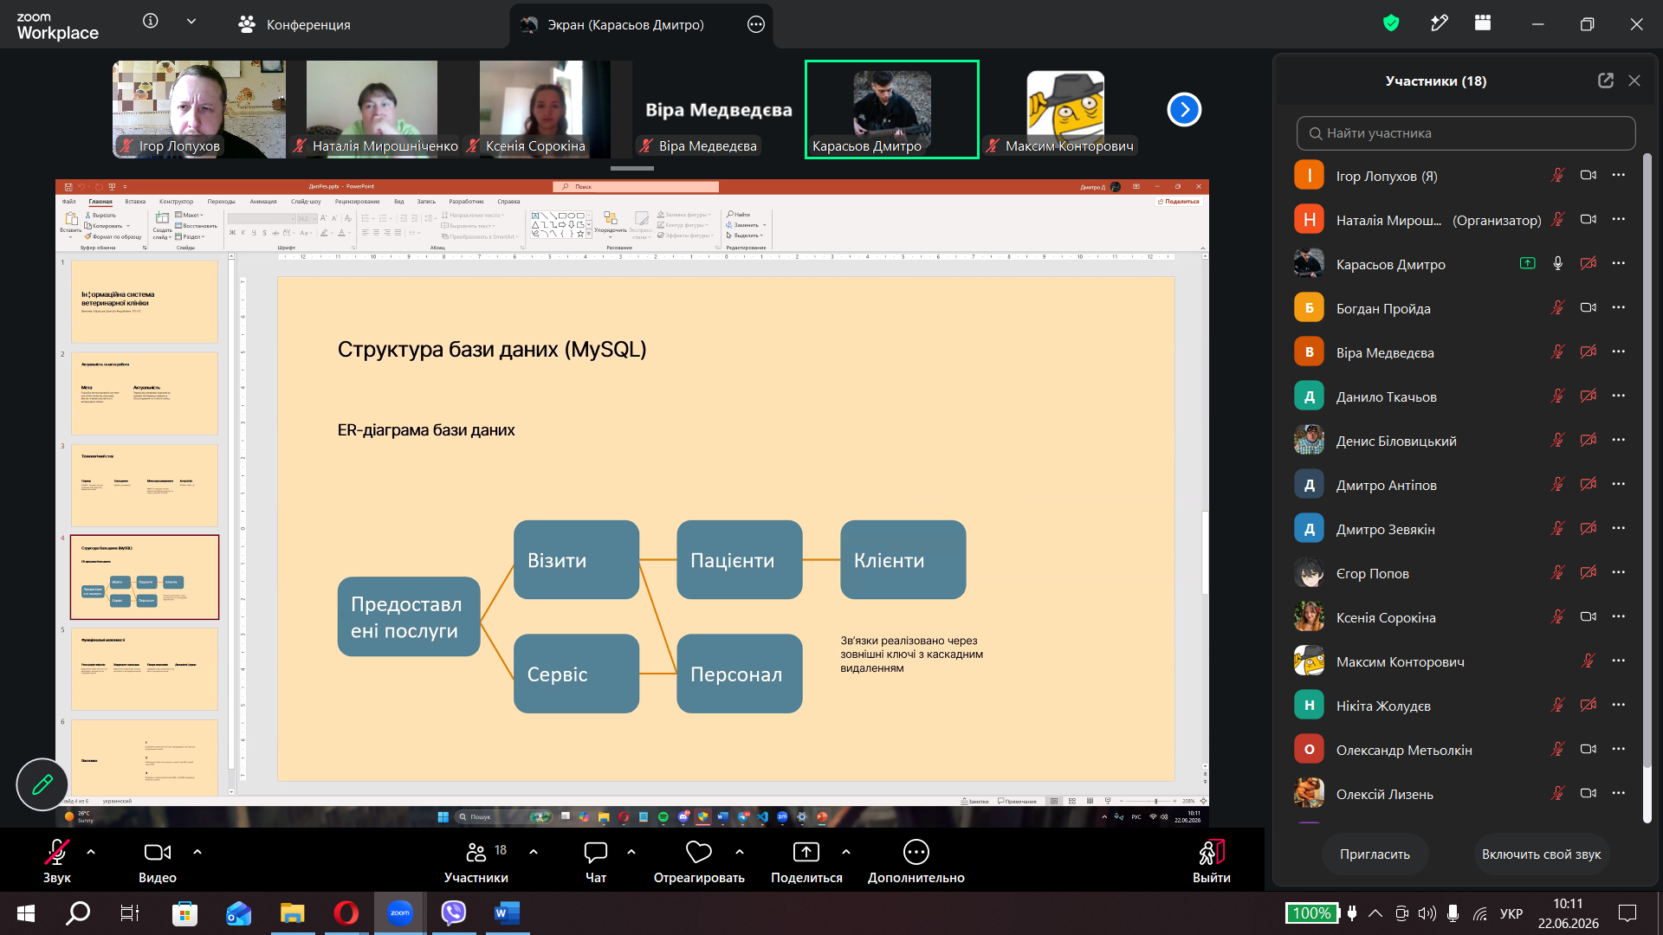Expand the chevron next to meeting info
The width and height of the screenshot is (1663, 935).
[191, 22]
